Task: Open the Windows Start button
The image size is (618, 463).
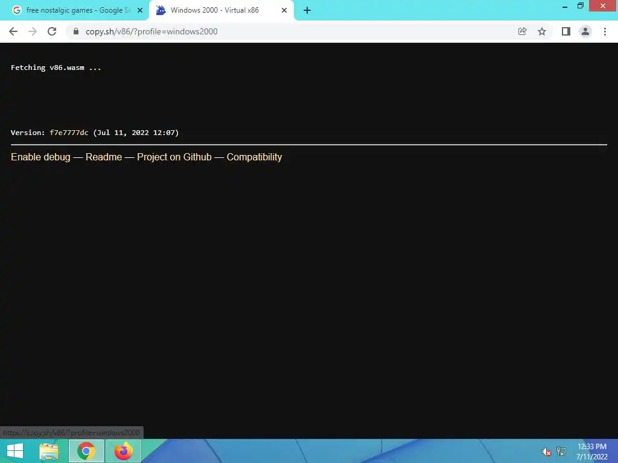Action: 15,451
